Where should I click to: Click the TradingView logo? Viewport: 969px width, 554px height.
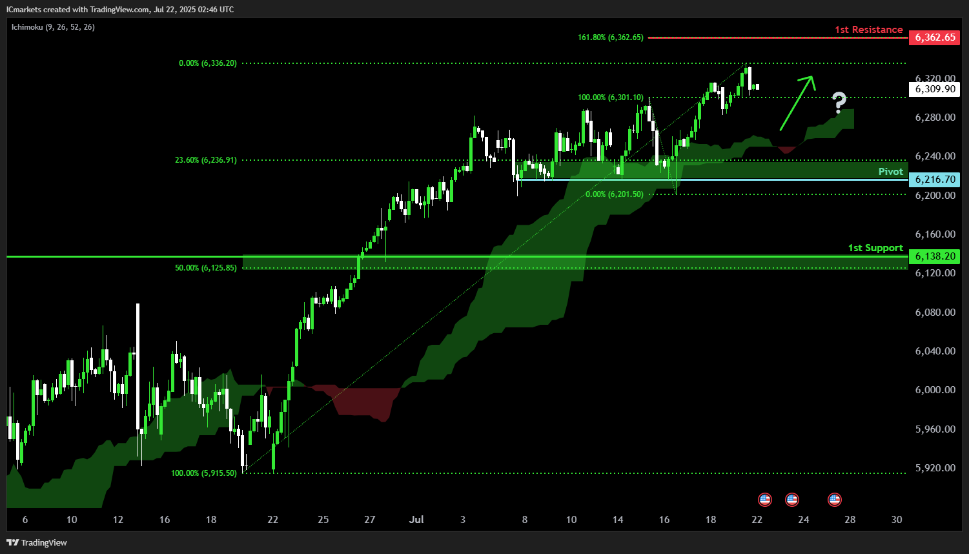click(x=37, y=542)
